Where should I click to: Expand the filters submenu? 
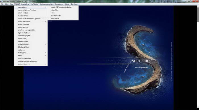(31, 56)
